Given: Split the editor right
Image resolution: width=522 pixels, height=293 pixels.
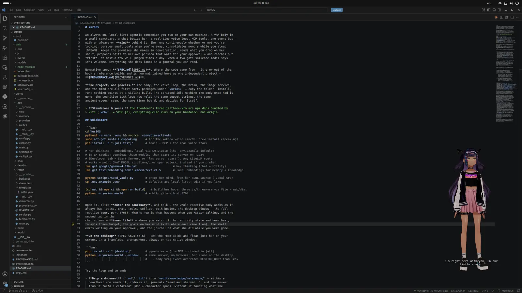Looking at the screenshot, I should (x=512, y=17).
